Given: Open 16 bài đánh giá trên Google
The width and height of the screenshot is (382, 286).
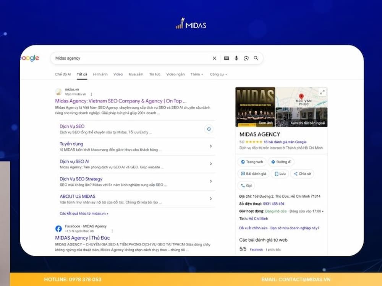Looking at the screenshot, I should [x=285, y=142].
